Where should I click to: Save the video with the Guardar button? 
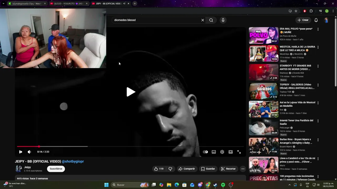[x=208, y=169]
